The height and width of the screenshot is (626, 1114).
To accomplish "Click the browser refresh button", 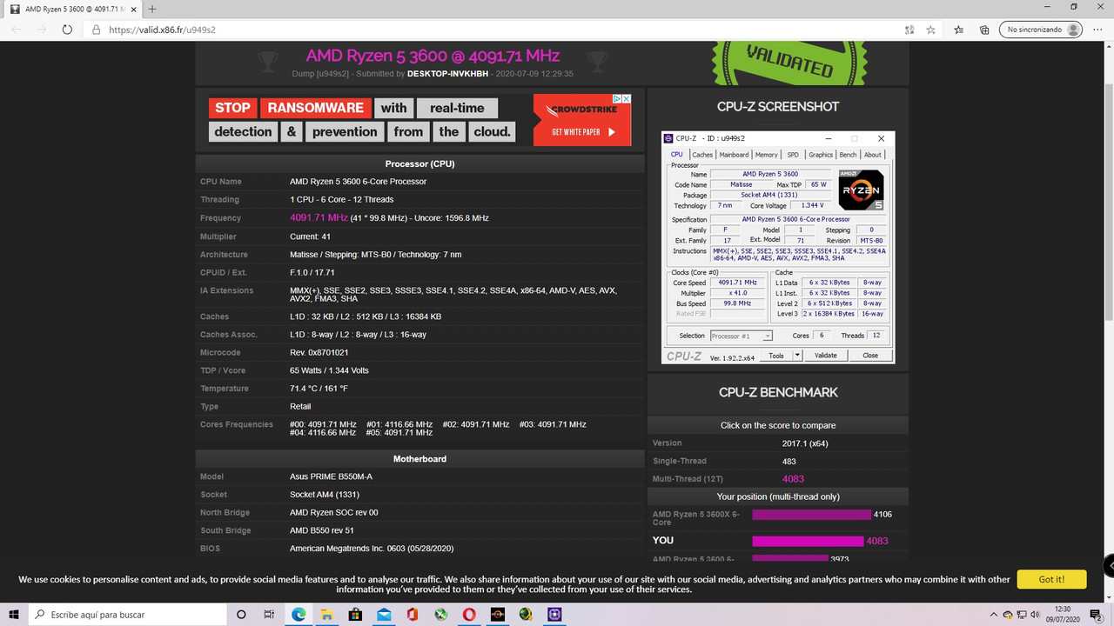I will pyautogui.click(x=67, y=29).
